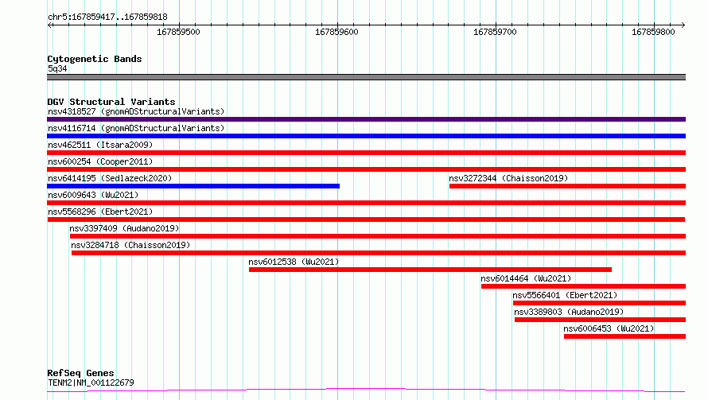708x400 pixels.
Task: Click the blue nsv6414195 variant bar
Action: tap(193, 186)
